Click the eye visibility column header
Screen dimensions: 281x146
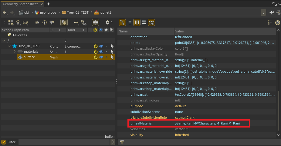coord(101,30)
